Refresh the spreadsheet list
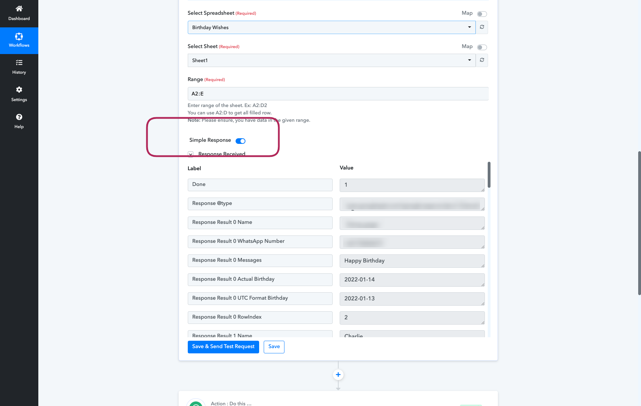This screenshot has height=406, width=641. pos(482,27)
